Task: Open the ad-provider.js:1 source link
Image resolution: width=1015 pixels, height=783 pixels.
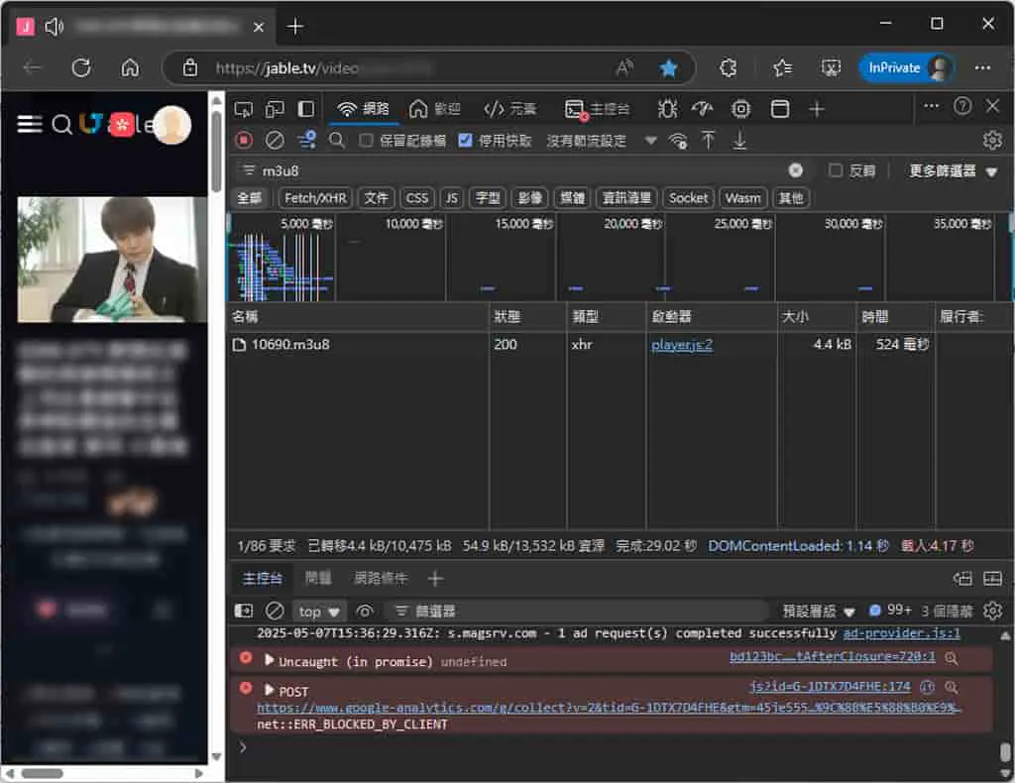Action: coord(901,633)
